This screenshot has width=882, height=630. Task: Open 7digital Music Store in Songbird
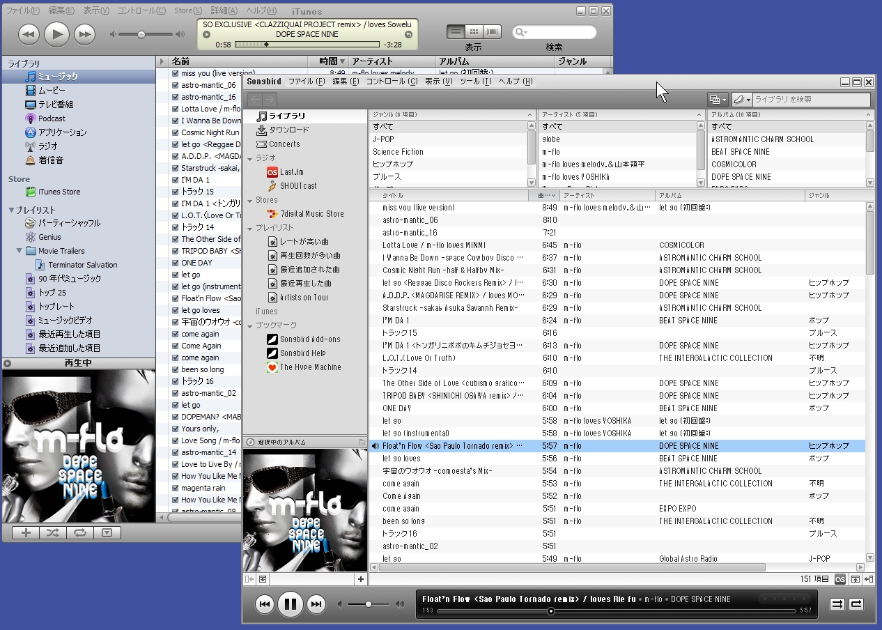tap(311, 214)
